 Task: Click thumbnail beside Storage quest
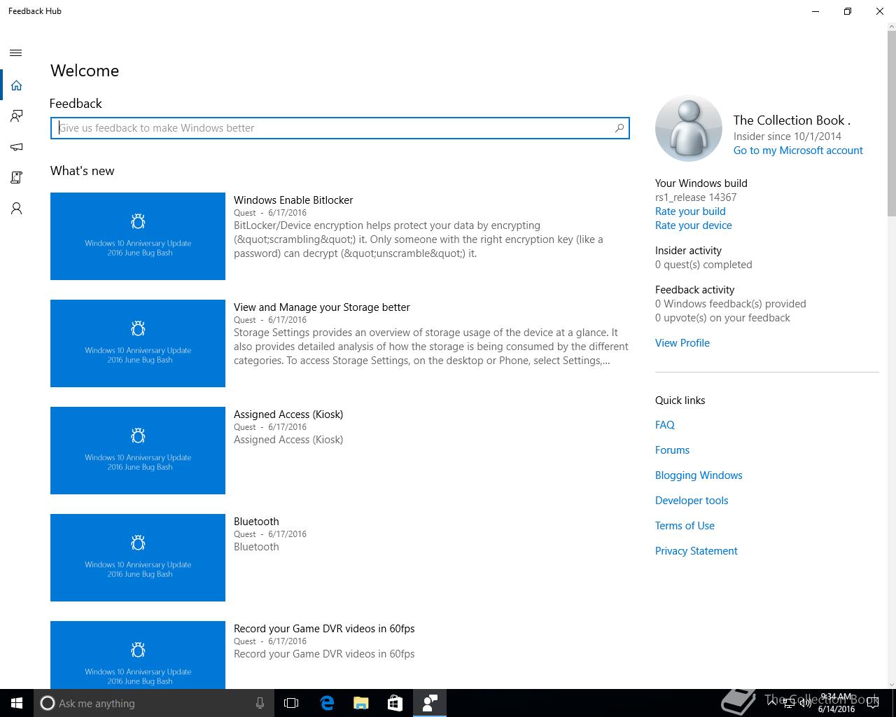[x=138, y=344]
